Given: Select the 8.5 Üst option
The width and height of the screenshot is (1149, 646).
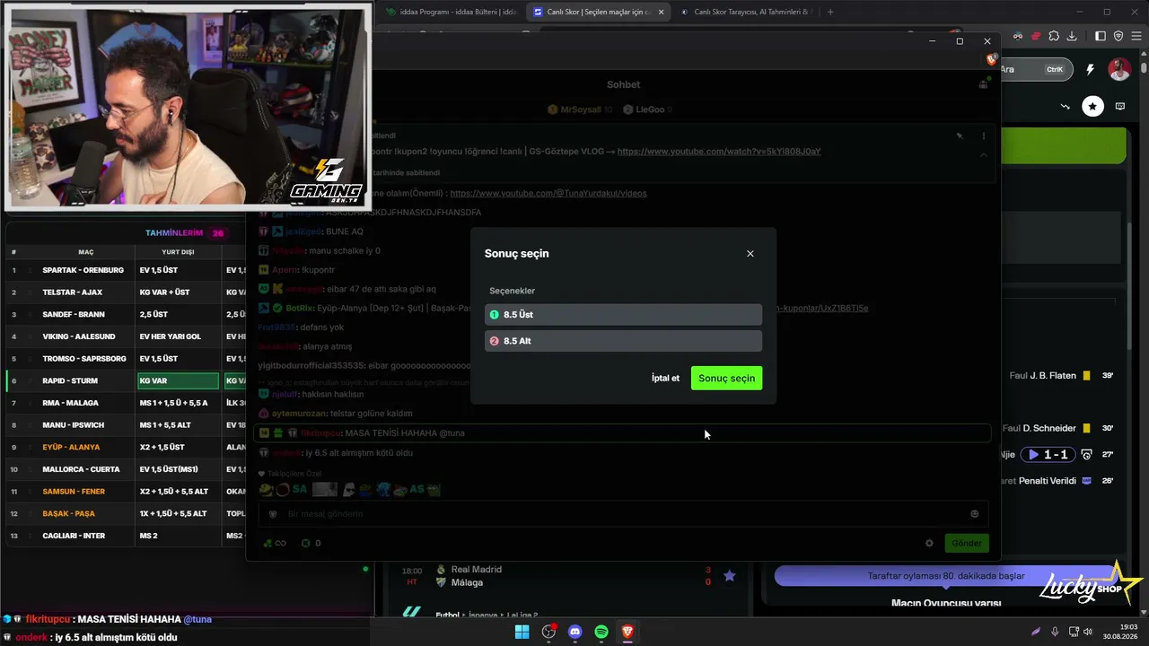Looking at the screenshot, I should coord(623,315).
